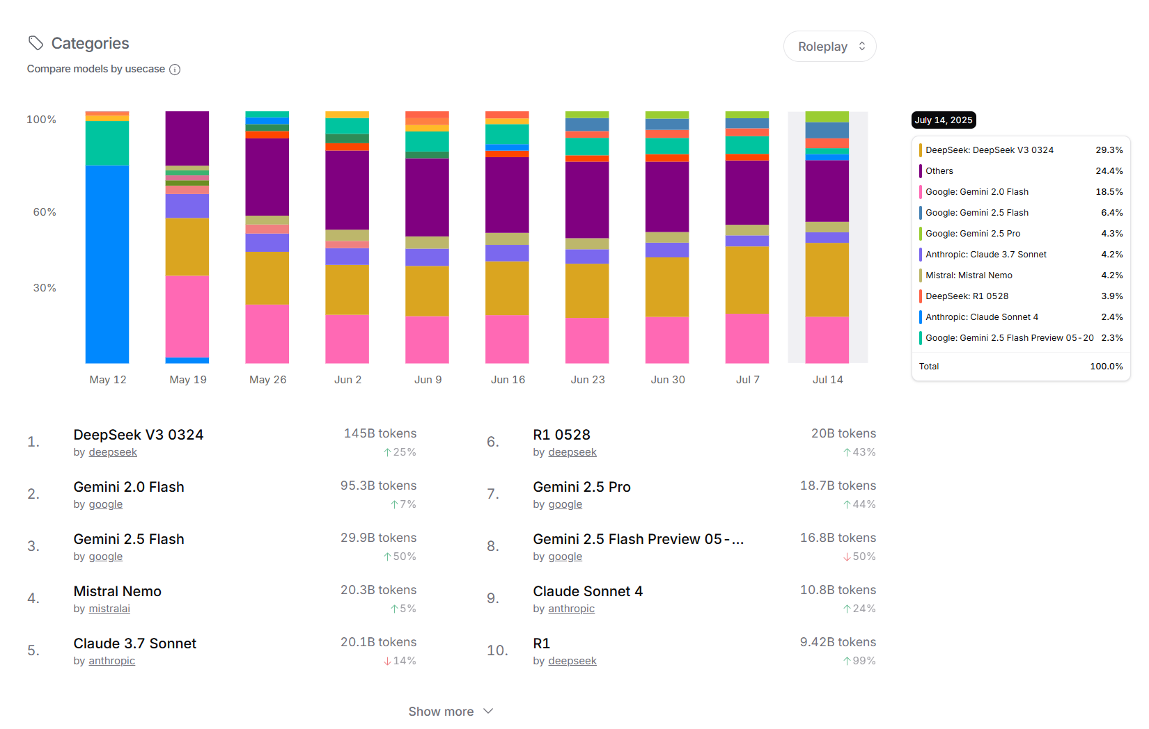Click Mistral Nemo legend color swatch
This screenshot has width=1149, height=729.
(921, 275)
